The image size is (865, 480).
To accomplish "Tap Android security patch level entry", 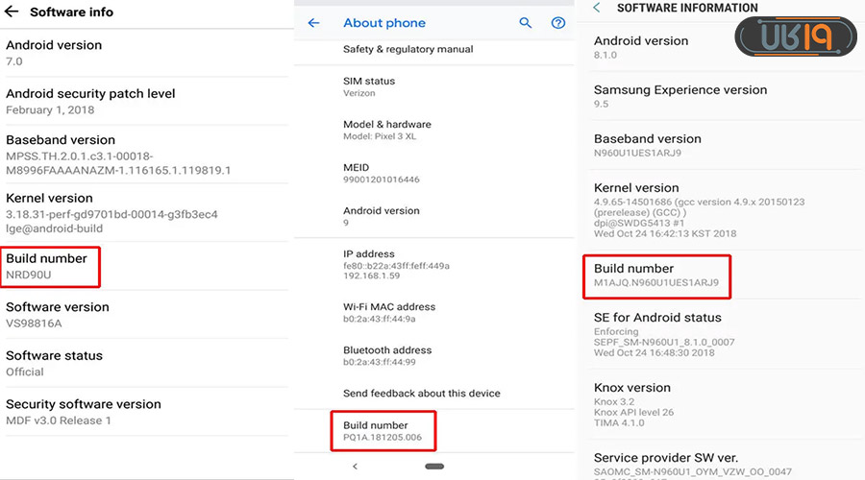I will (90, 101).
